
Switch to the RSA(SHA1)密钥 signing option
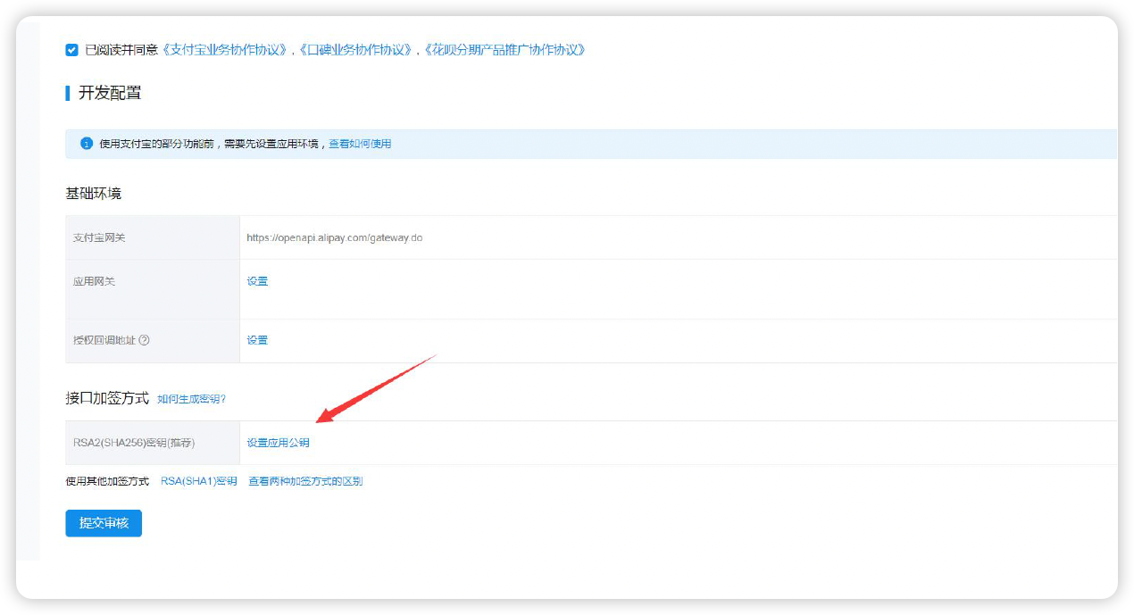tap(198, 481)
